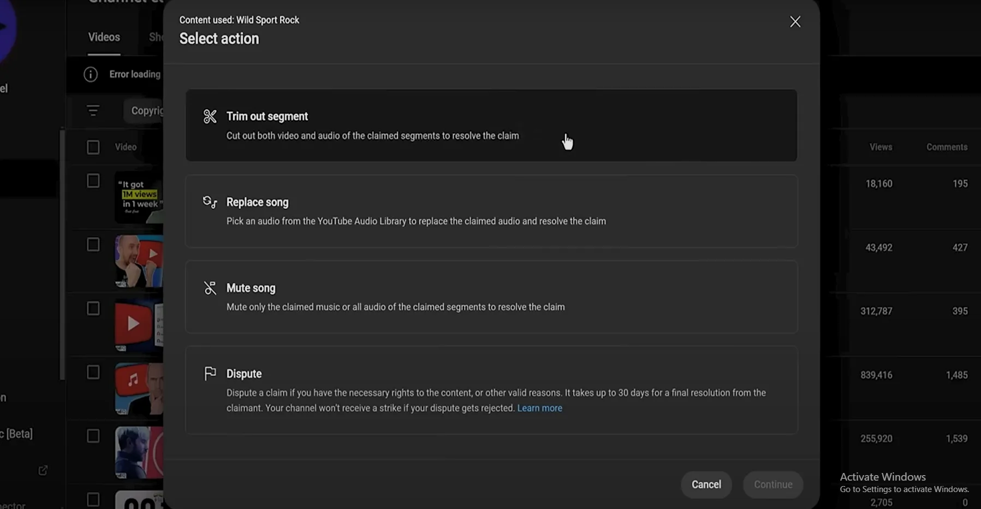981x509 pixels.
Task: Open the music note video thumbnail
Action: pos(139,388)
